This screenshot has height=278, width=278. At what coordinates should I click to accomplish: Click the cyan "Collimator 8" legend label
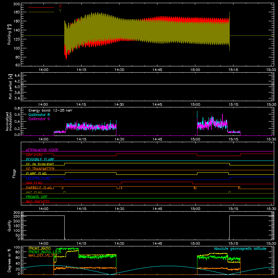[39, 115]
